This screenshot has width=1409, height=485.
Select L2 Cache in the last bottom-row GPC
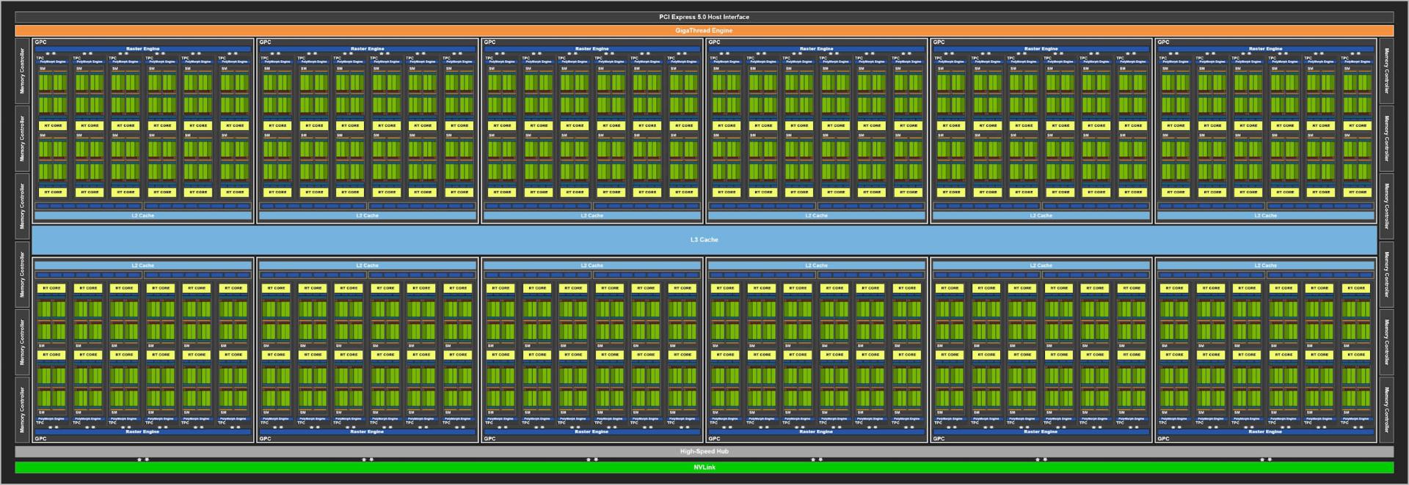point(1265,265)
